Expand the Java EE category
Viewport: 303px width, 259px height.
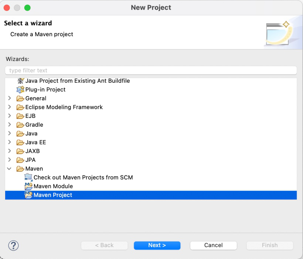point(10,142)
